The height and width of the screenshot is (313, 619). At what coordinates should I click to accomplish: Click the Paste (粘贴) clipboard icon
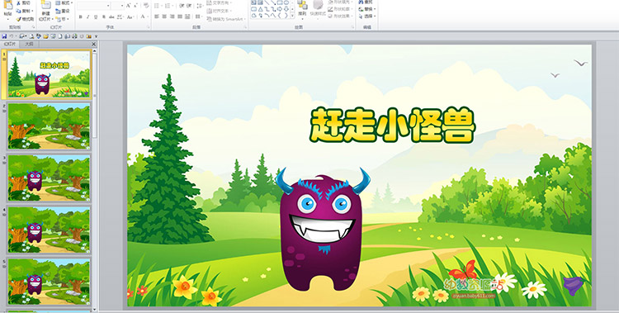(7, 5)
